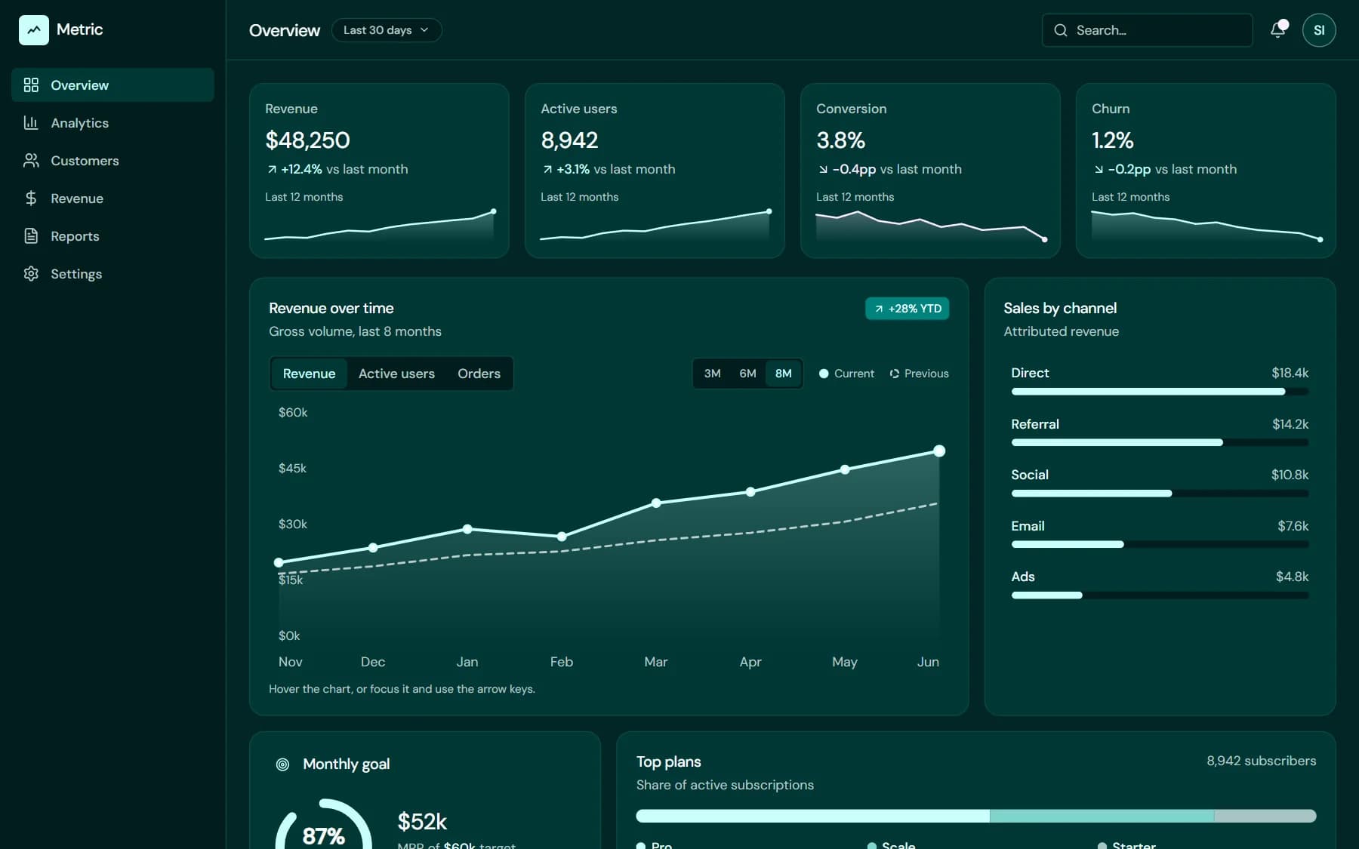Switch to the Orders tab

point(479,374)
